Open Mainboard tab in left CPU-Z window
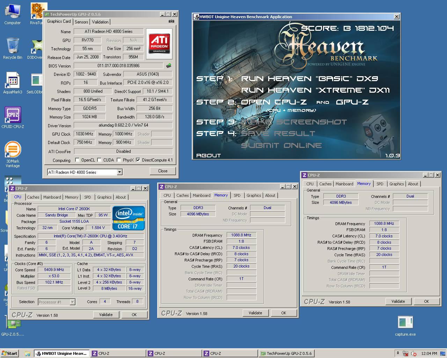 [52, 197]
